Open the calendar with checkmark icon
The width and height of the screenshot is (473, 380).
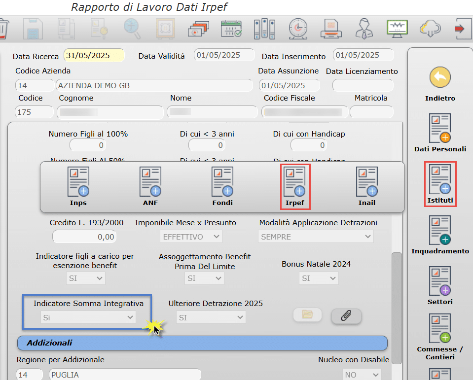click(231, 29)
